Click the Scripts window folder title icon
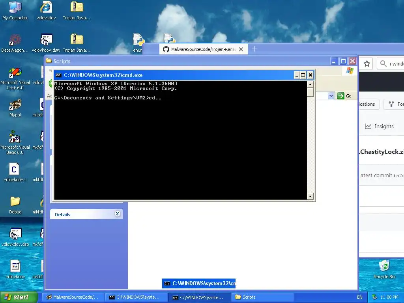Image resolution: width=404 pixels, height=303 pixels. tap(49, 61)
